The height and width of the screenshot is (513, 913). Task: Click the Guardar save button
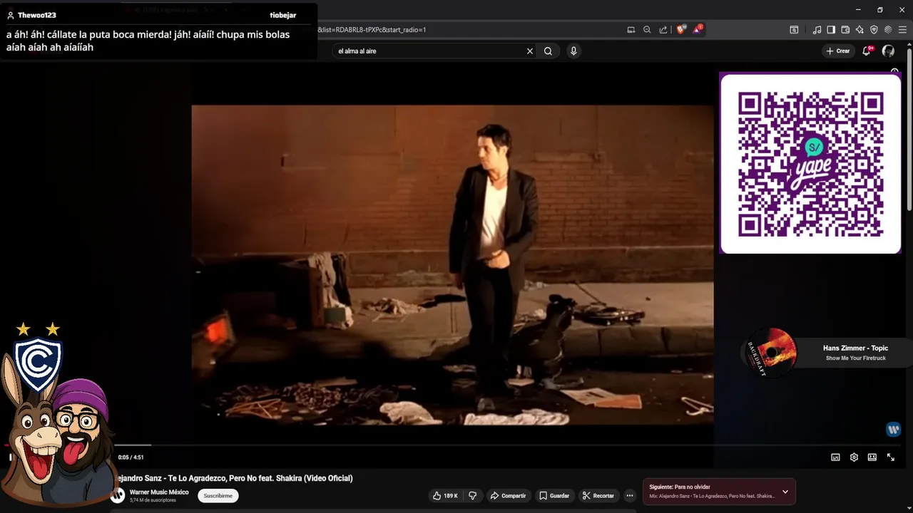[x=554, y=495]
